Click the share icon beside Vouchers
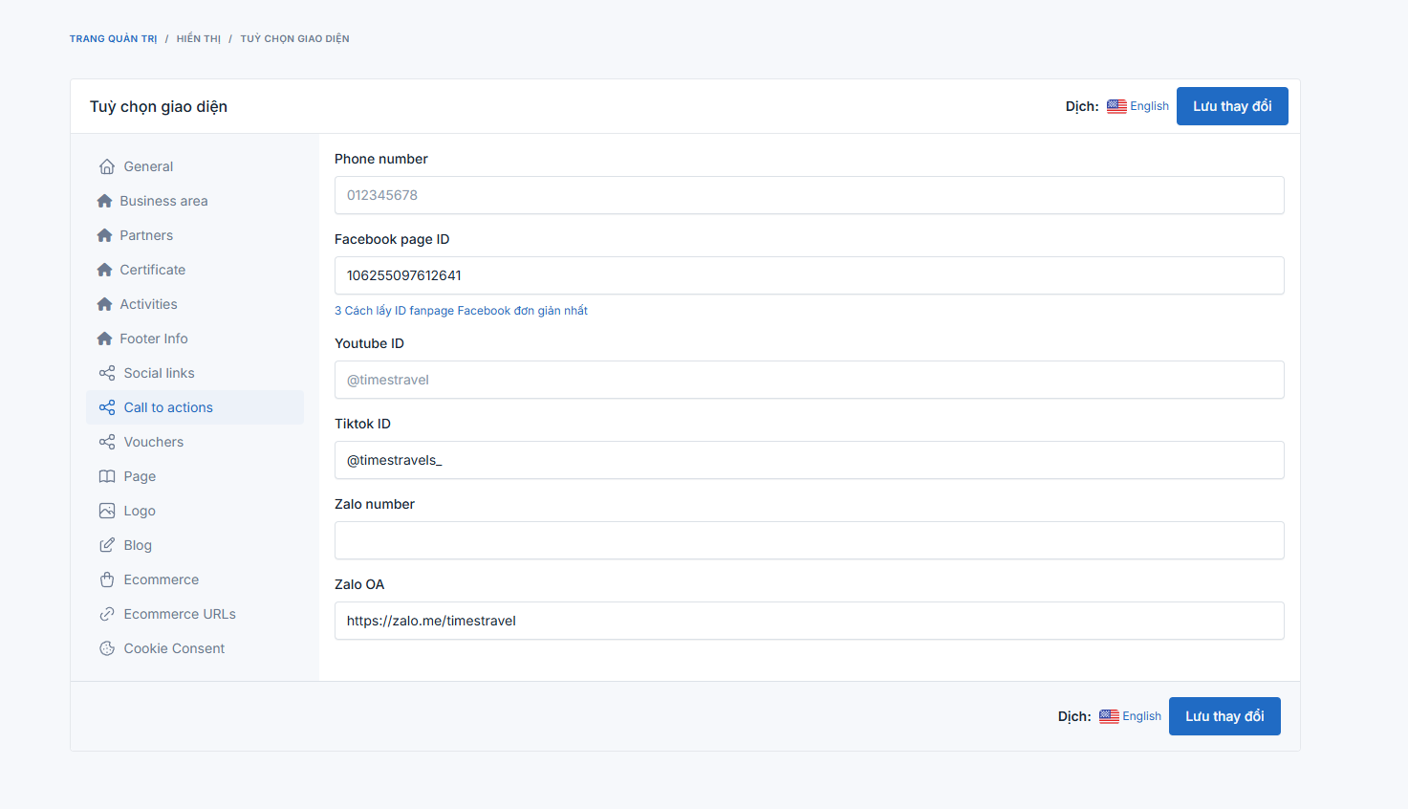 click(107, 442)
